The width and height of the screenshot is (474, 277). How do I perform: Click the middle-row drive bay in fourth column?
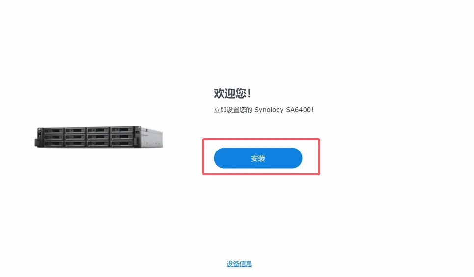(121, 137)
